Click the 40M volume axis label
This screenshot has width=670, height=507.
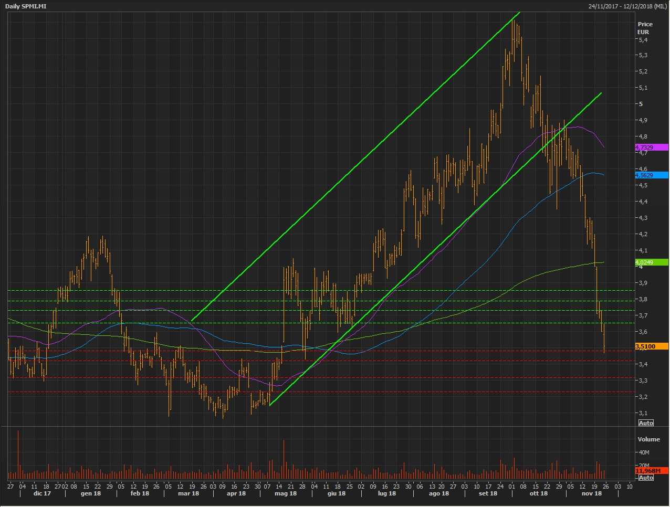(644, 452)
